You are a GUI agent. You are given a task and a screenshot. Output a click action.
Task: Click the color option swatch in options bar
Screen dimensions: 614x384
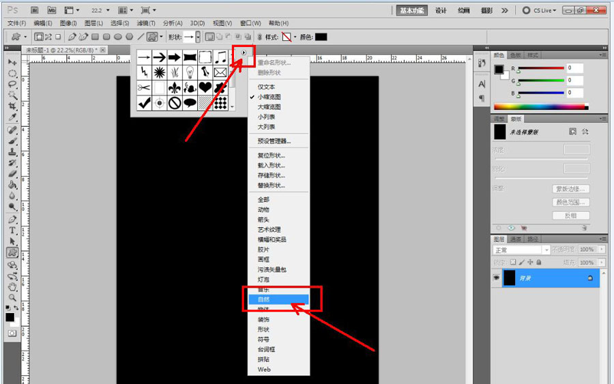click(320, 37)
